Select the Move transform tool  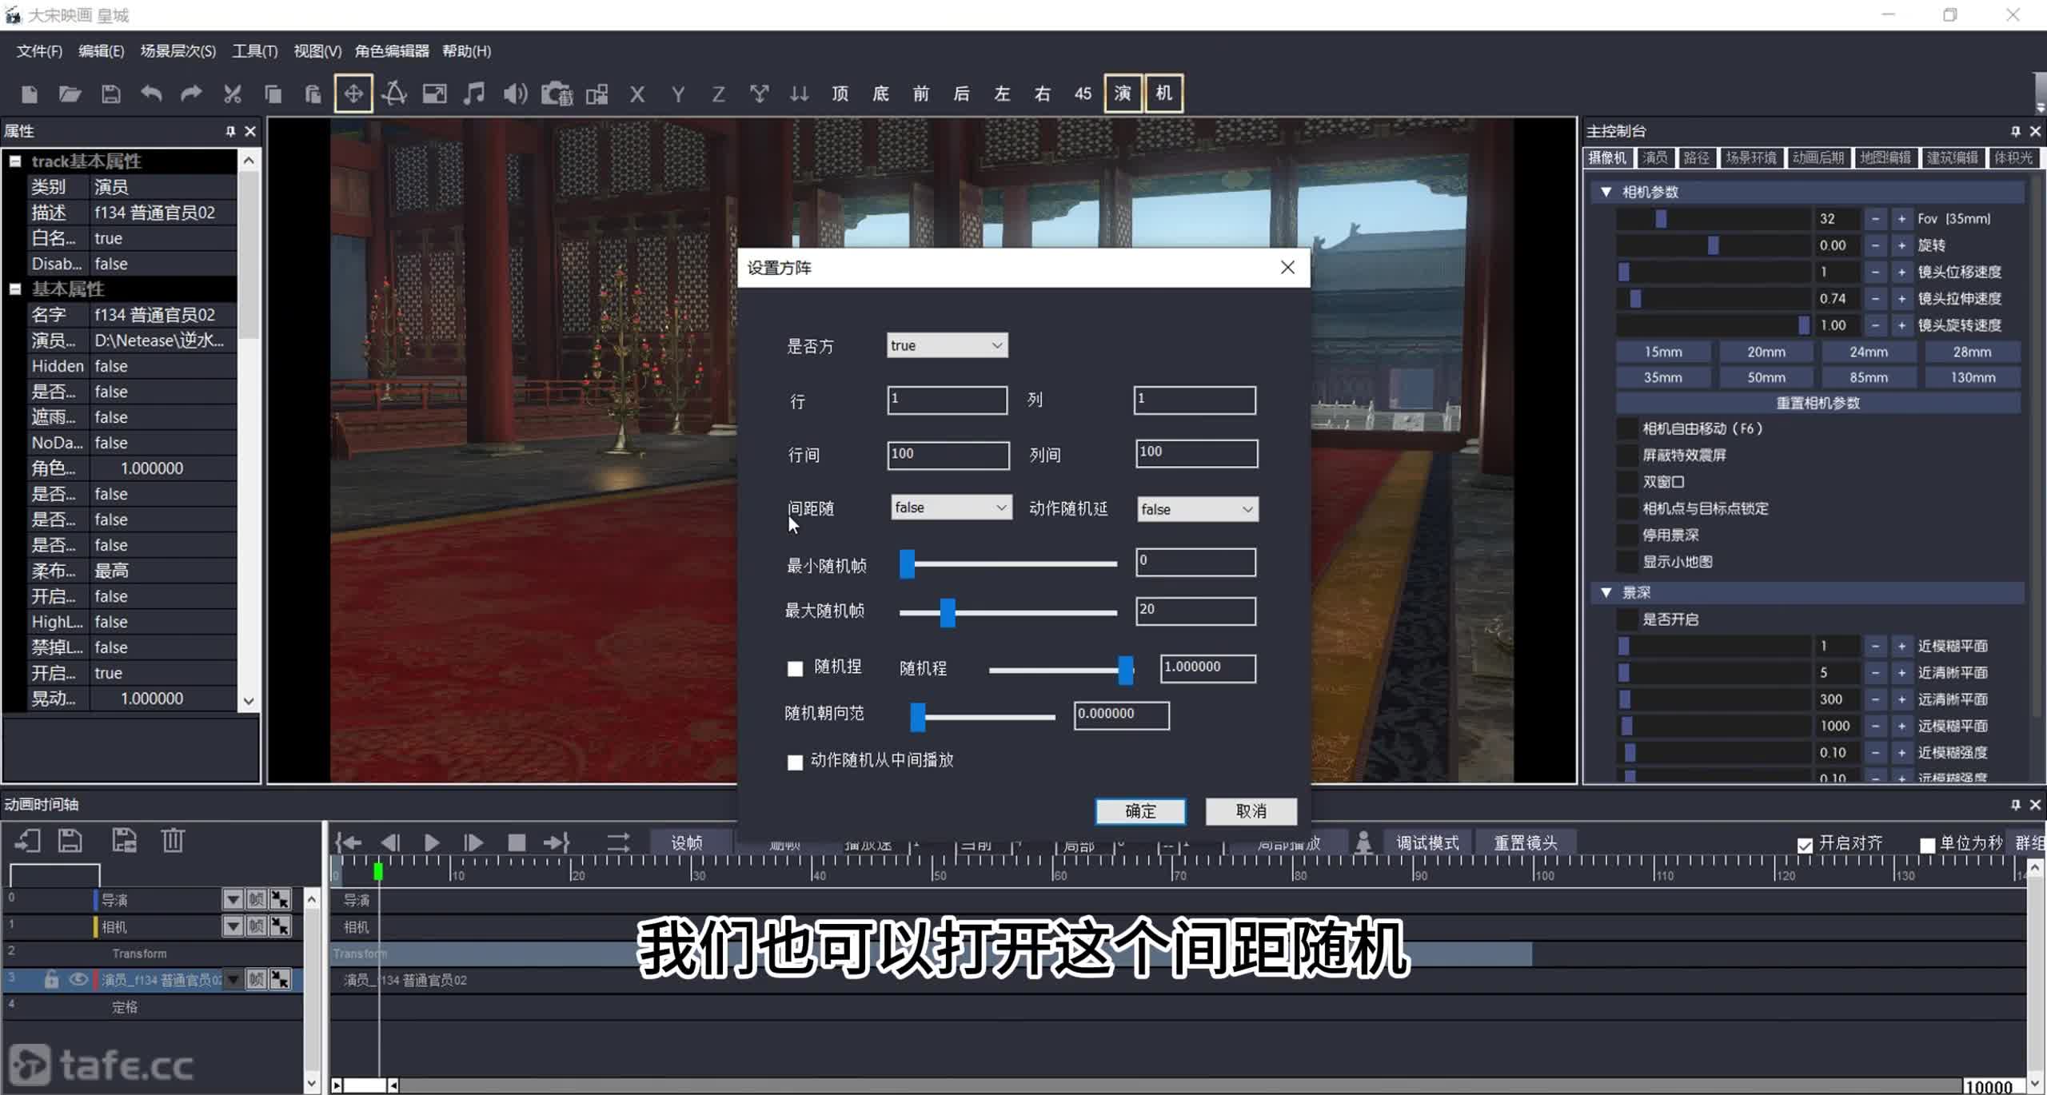pos(353,94)
